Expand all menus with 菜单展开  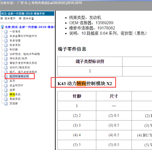pyautogui.click(x=10, y=18)
